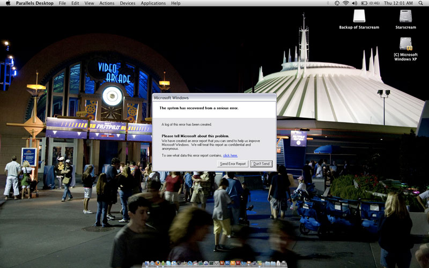Open the Apple menu
The image size is (429, 268).
pos(8,3)
